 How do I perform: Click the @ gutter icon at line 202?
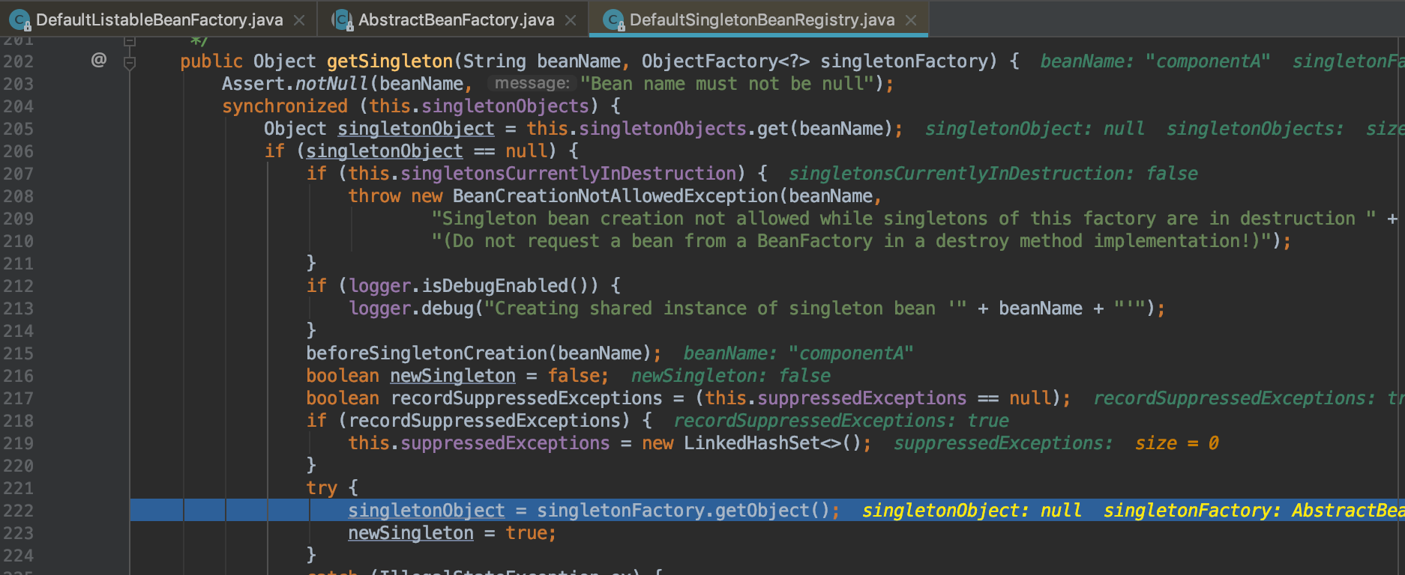[99, 60]
